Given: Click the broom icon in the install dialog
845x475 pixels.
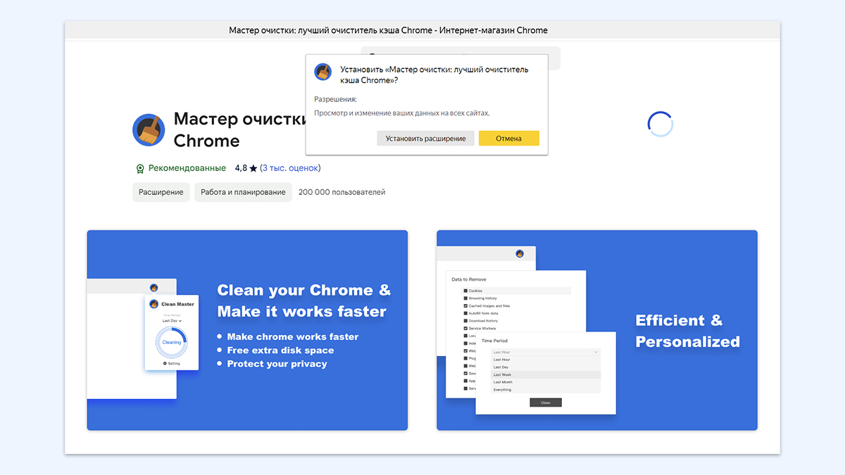Looking at the screenshot, I should pyautogui.click(x=323, y=72).
